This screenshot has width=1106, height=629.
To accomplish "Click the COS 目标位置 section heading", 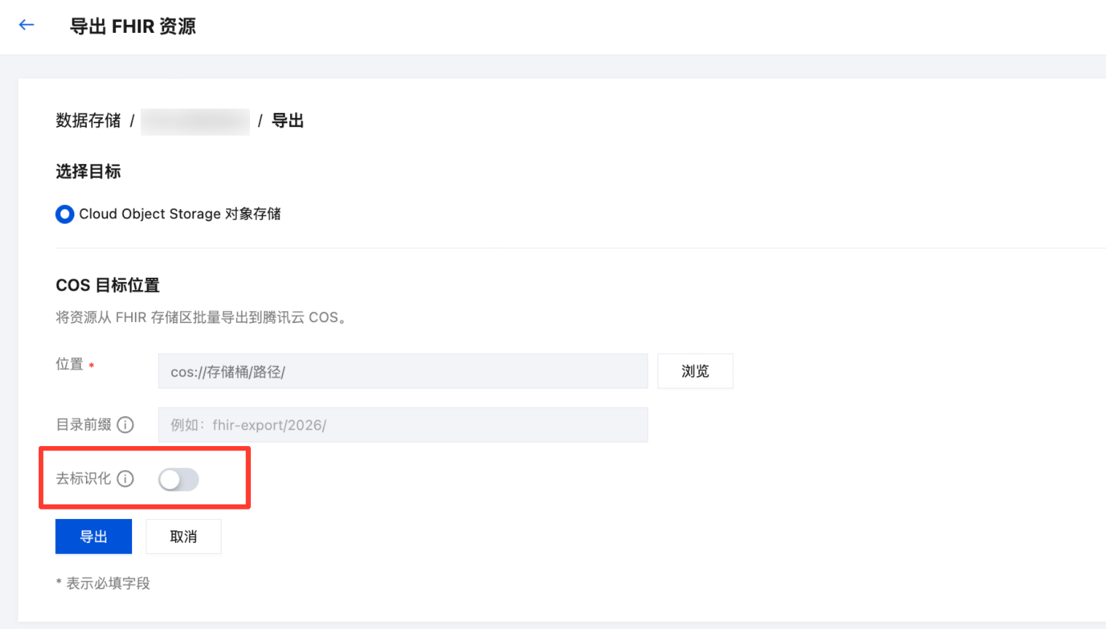I will 108,285.
